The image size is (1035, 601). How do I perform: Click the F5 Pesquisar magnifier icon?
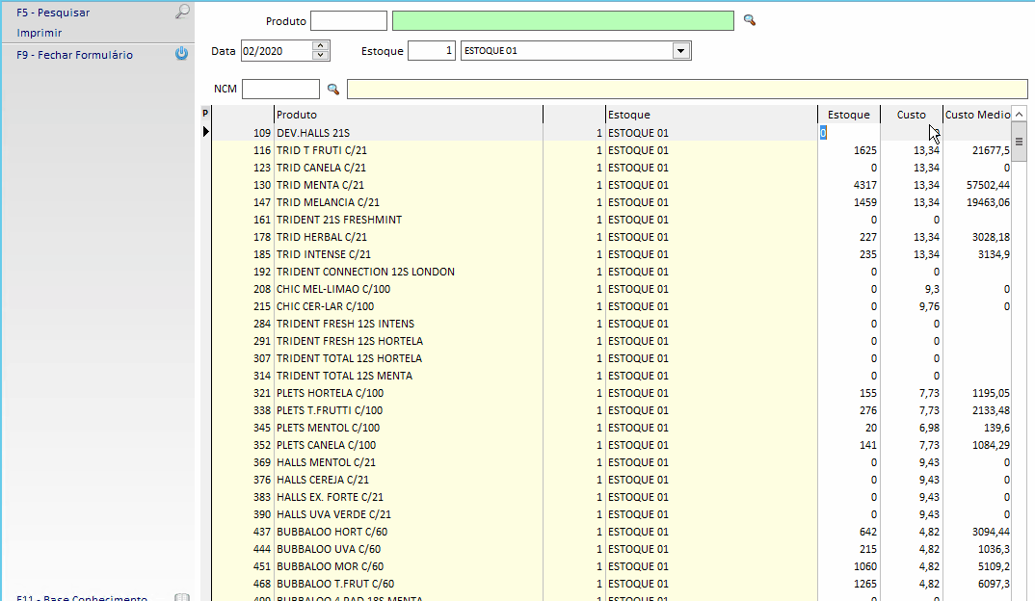(x=181, y=13)
